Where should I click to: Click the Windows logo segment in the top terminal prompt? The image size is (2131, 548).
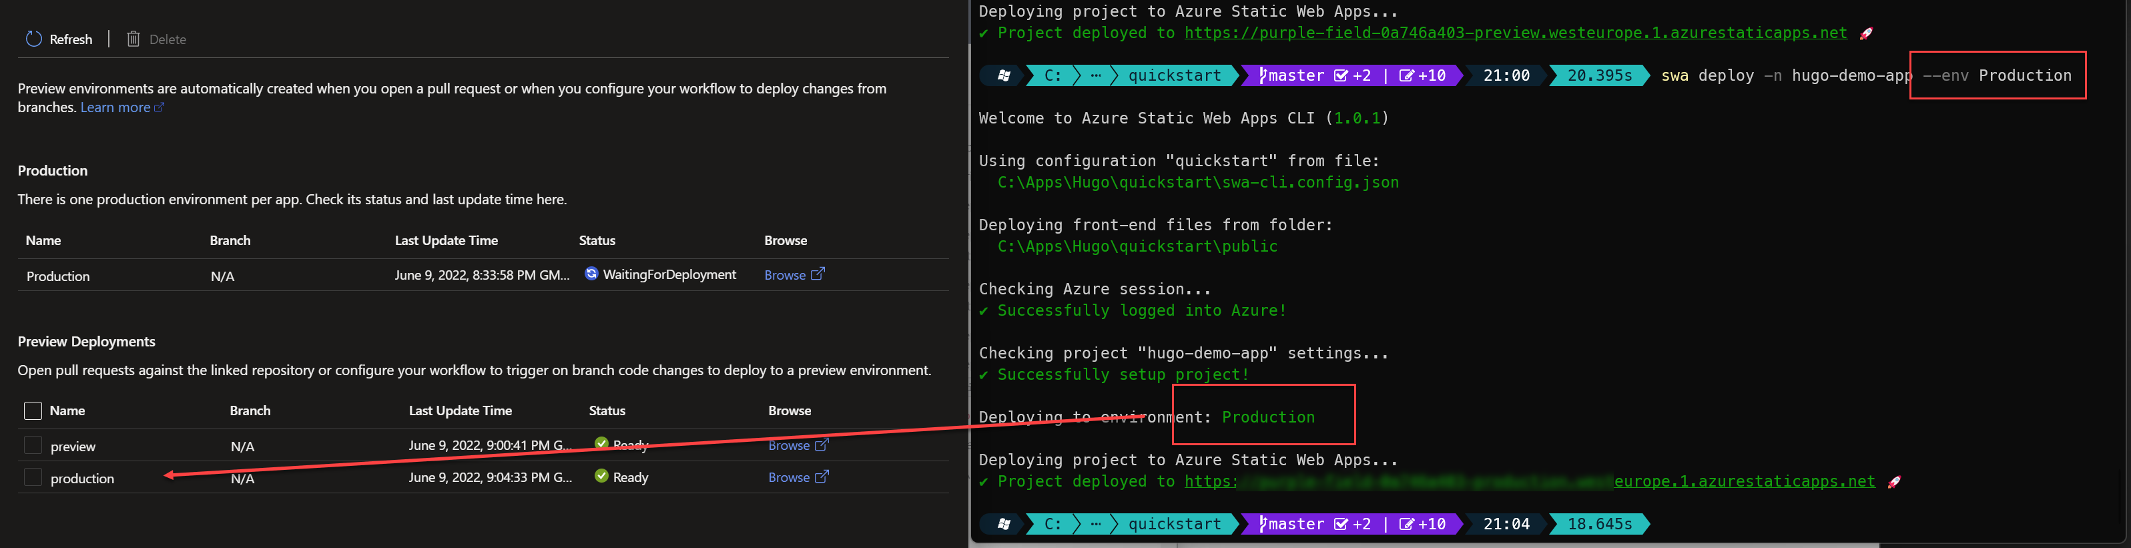point(1004,75)
